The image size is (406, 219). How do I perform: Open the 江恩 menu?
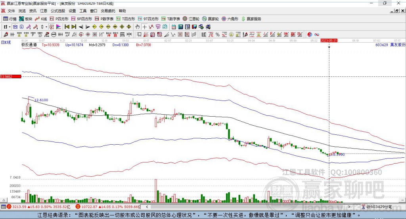click(x=44, y=11)
